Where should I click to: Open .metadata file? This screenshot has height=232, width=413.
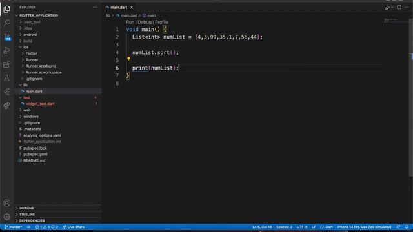(x=32, y=129)
